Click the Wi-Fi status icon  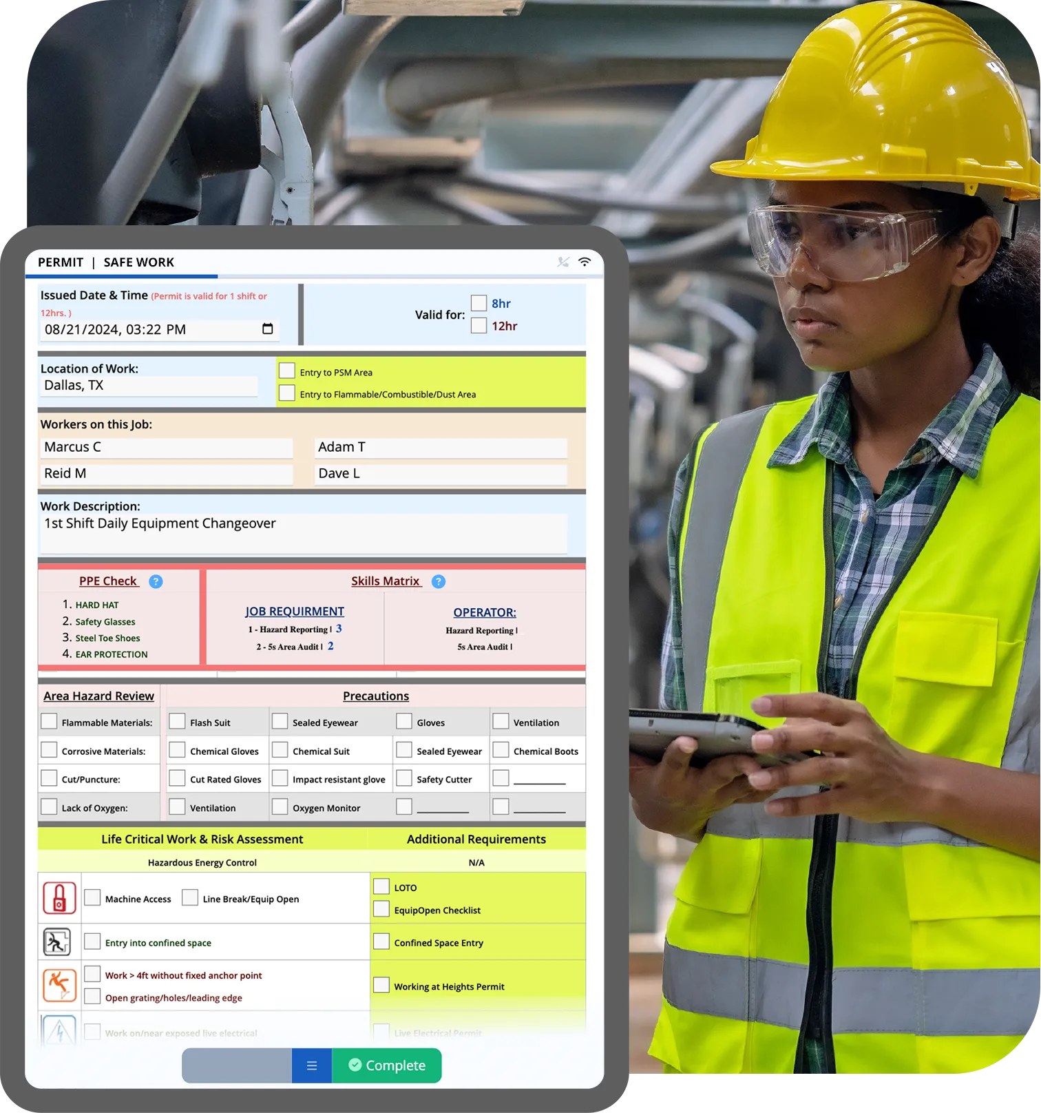585,262
